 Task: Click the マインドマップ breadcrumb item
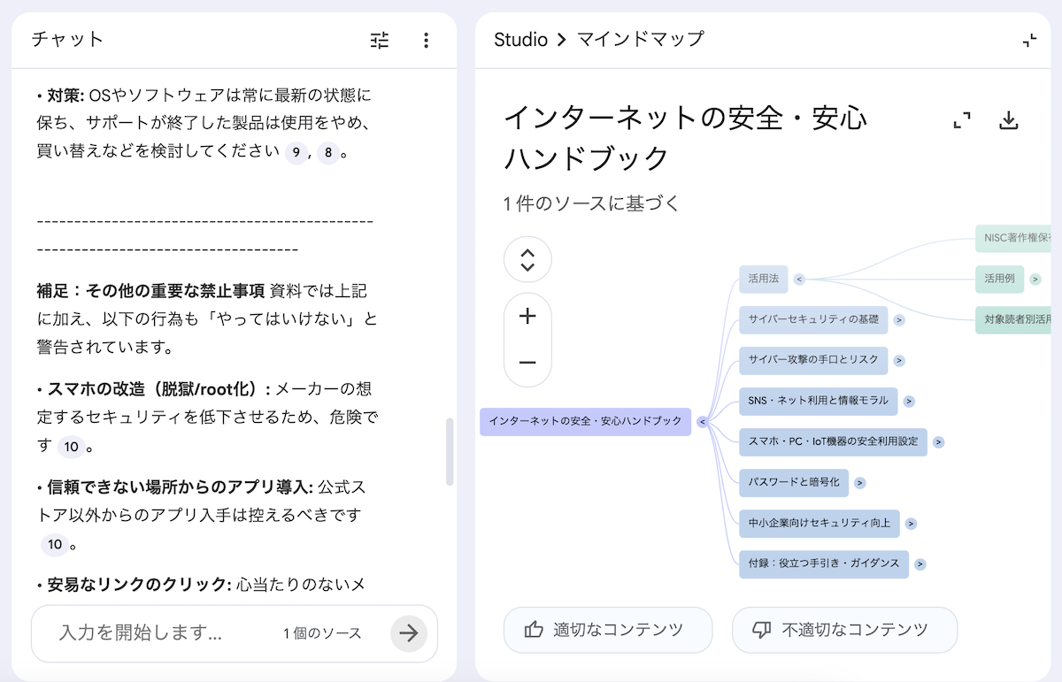640,40
